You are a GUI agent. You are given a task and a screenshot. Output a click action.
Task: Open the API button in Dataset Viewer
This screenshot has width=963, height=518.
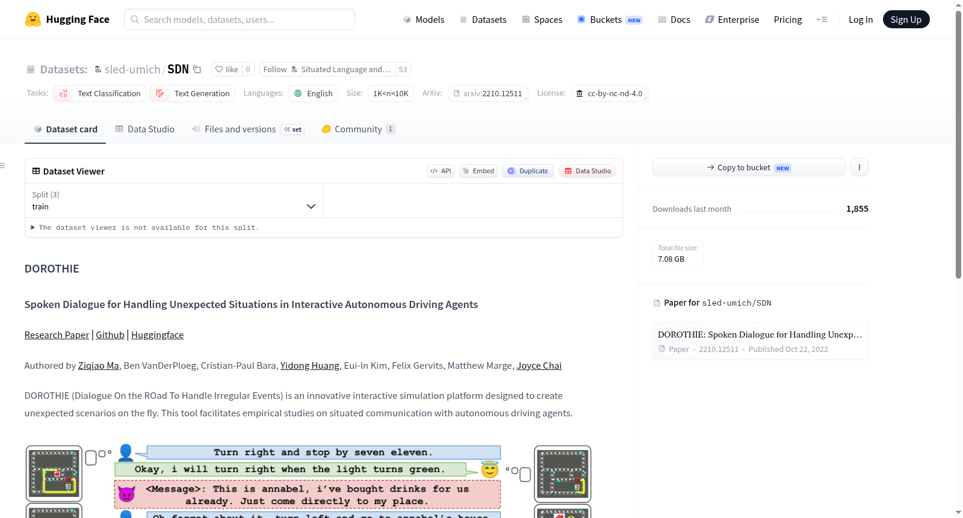(441, 171)
